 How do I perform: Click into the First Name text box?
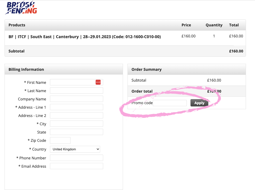click(x=72, y=82)
